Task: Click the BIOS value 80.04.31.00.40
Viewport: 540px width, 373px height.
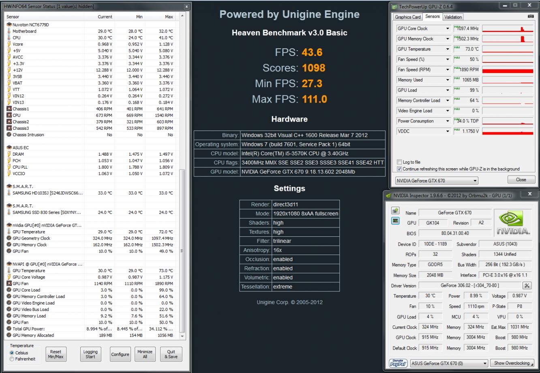Action: tap(454, 234)
